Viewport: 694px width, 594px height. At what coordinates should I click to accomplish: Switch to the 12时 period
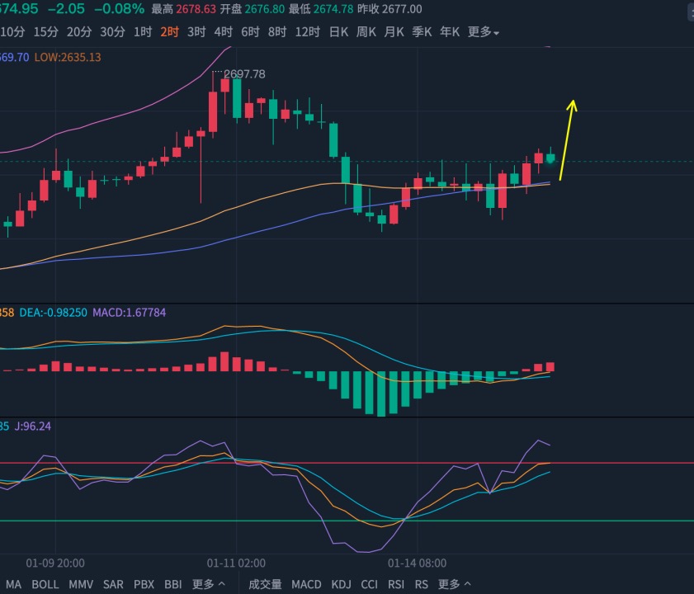click(307, 32)
